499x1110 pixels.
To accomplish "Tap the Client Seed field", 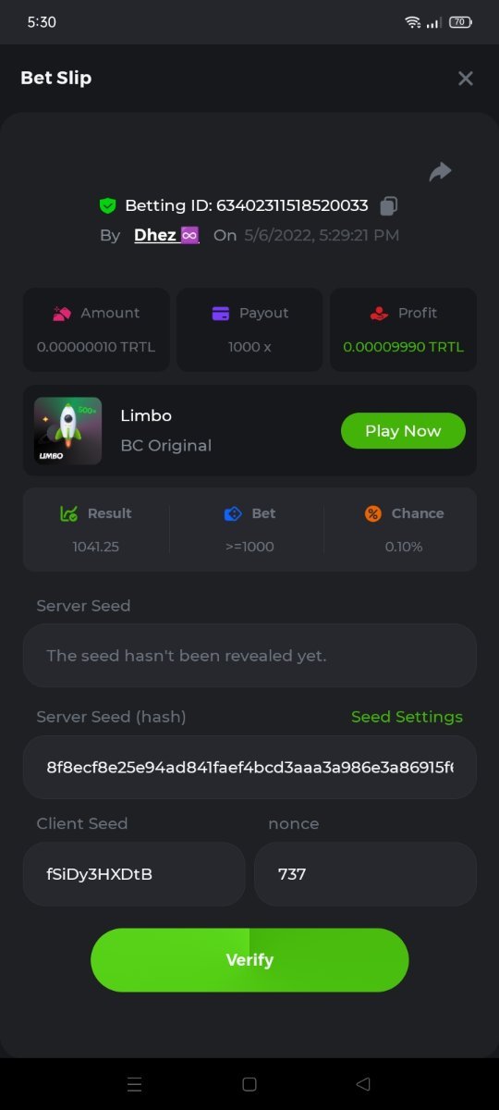I will (x=134, y=873).
